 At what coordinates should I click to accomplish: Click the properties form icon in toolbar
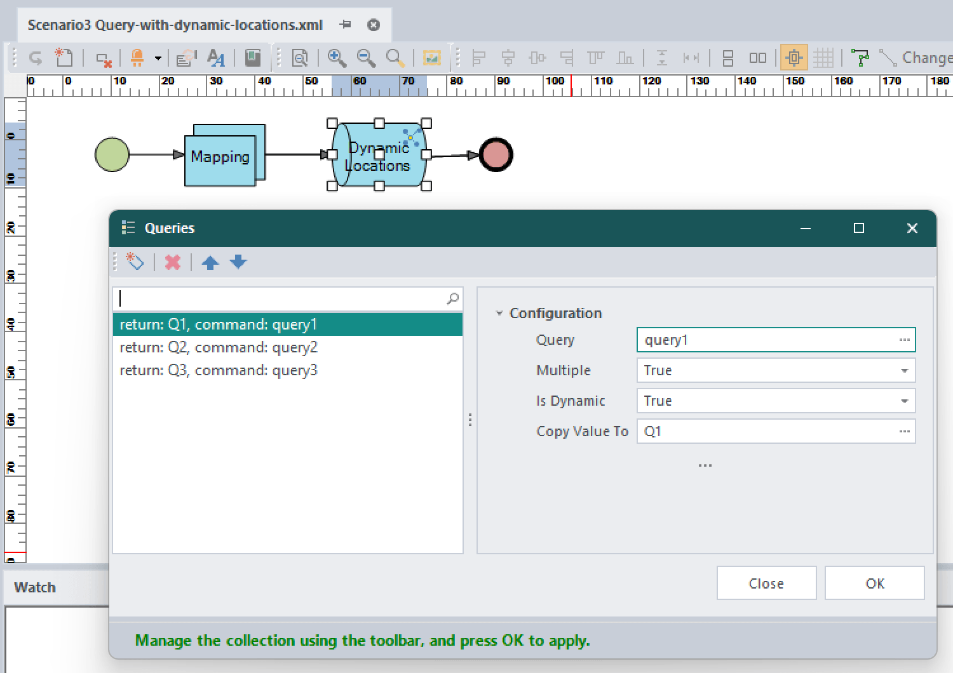point(187,58)
